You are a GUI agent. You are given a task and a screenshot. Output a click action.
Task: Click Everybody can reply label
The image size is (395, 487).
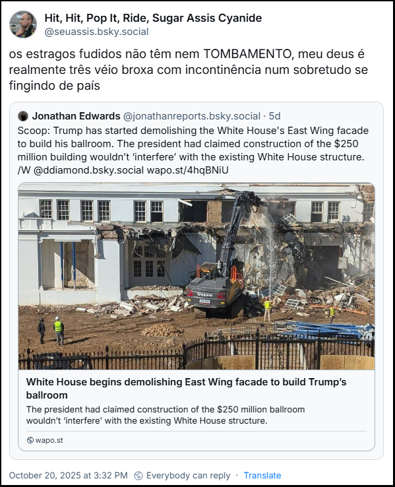(188, 476)
